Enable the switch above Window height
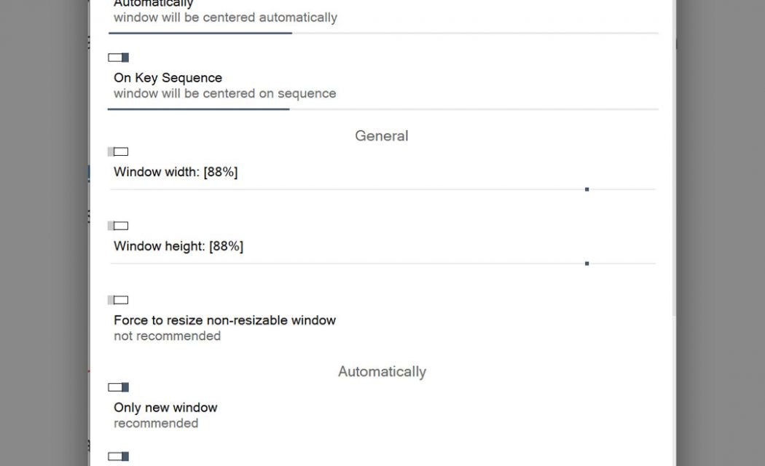 point(118,226)
